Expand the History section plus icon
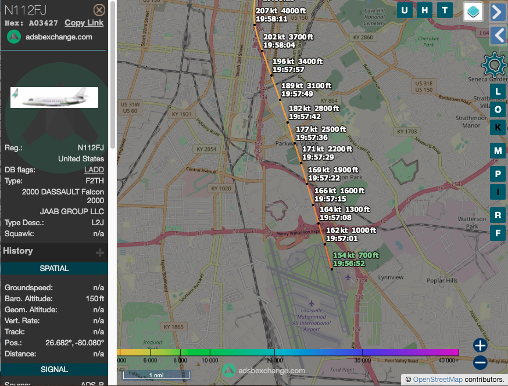508x386 pixels. tap(100, 252)
